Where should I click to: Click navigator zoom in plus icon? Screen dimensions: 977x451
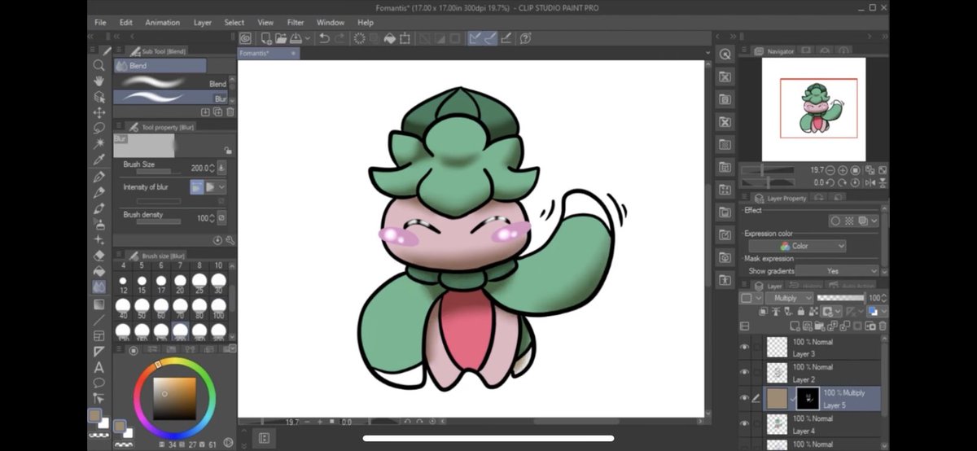[843, 170]
